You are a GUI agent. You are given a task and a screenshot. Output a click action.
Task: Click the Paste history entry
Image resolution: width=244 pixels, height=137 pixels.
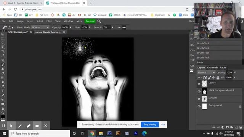click(219, 62)
